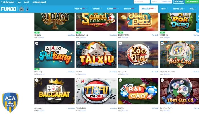199x114 pixels.
Task: Click the Tottenham club crest icon
Action: click(27, 9)
